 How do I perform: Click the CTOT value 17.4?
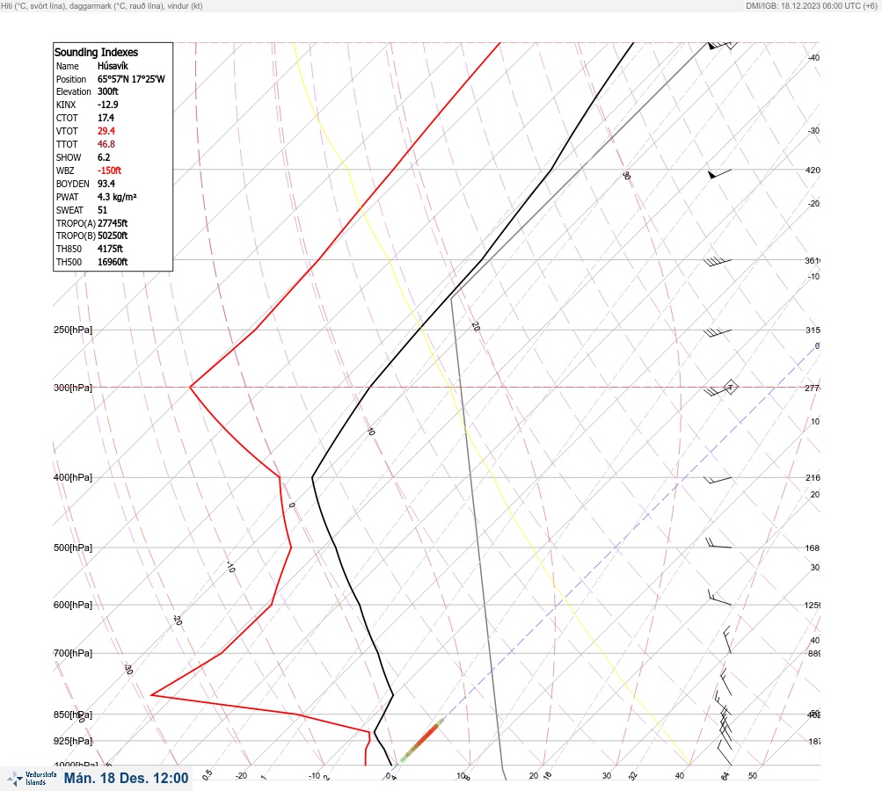coord(106,118)
